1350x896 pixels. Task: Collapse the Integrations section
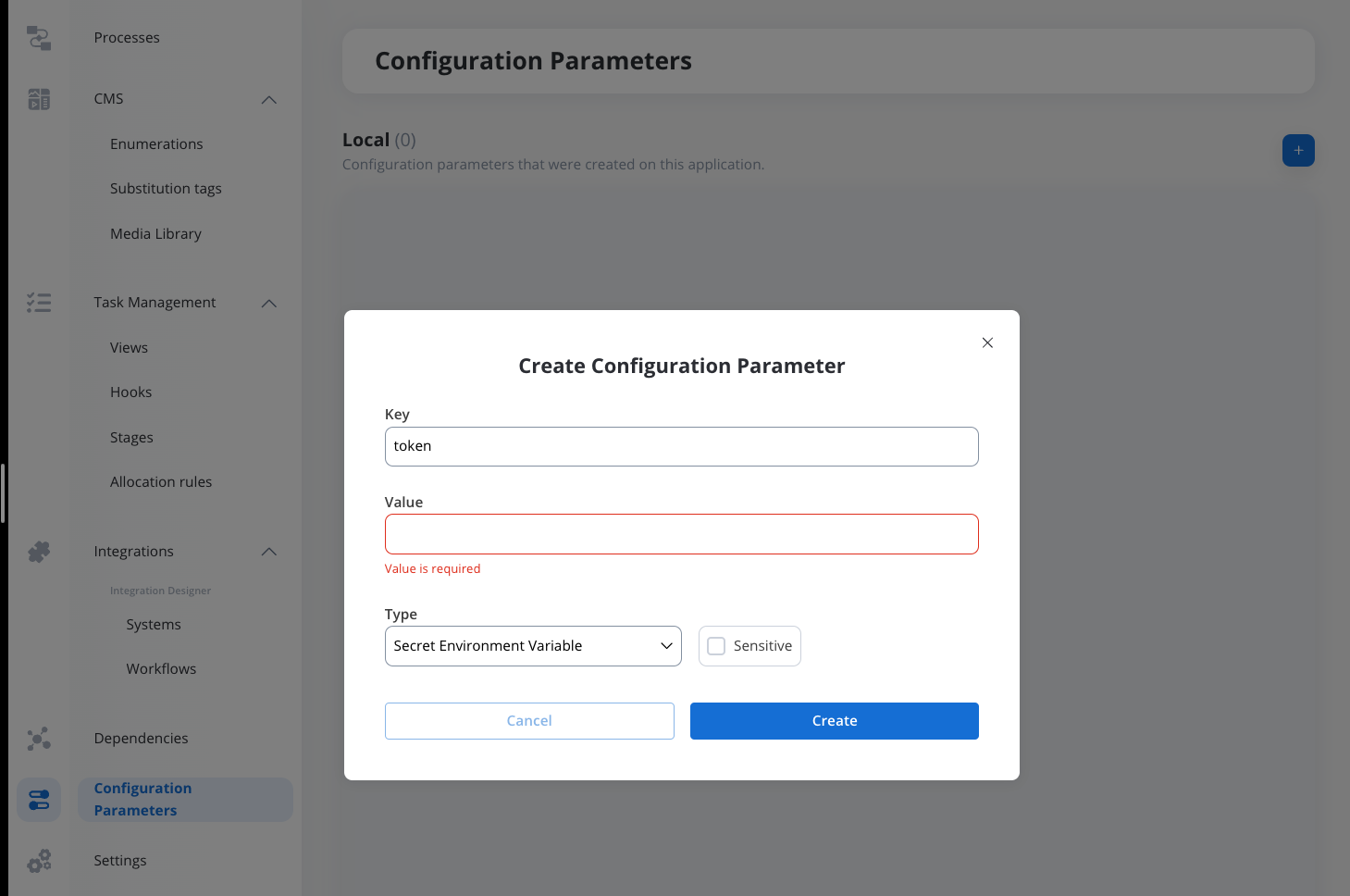(x=269, y=552)
